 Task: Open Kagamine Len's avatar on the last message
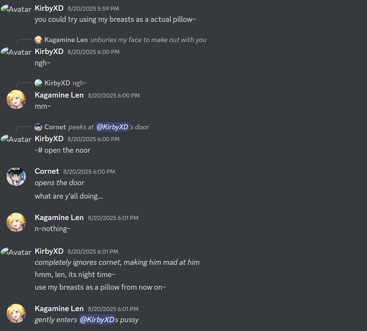pyautogui.click(x=16, y=313)
